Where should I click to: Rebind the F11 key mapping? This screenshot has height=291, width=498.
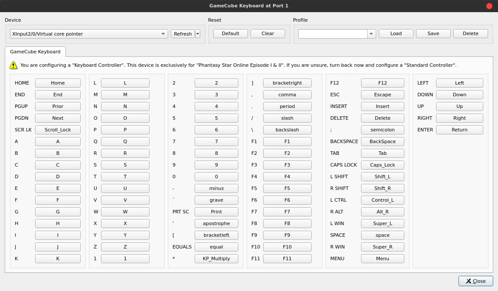click(x=287, y=258)
